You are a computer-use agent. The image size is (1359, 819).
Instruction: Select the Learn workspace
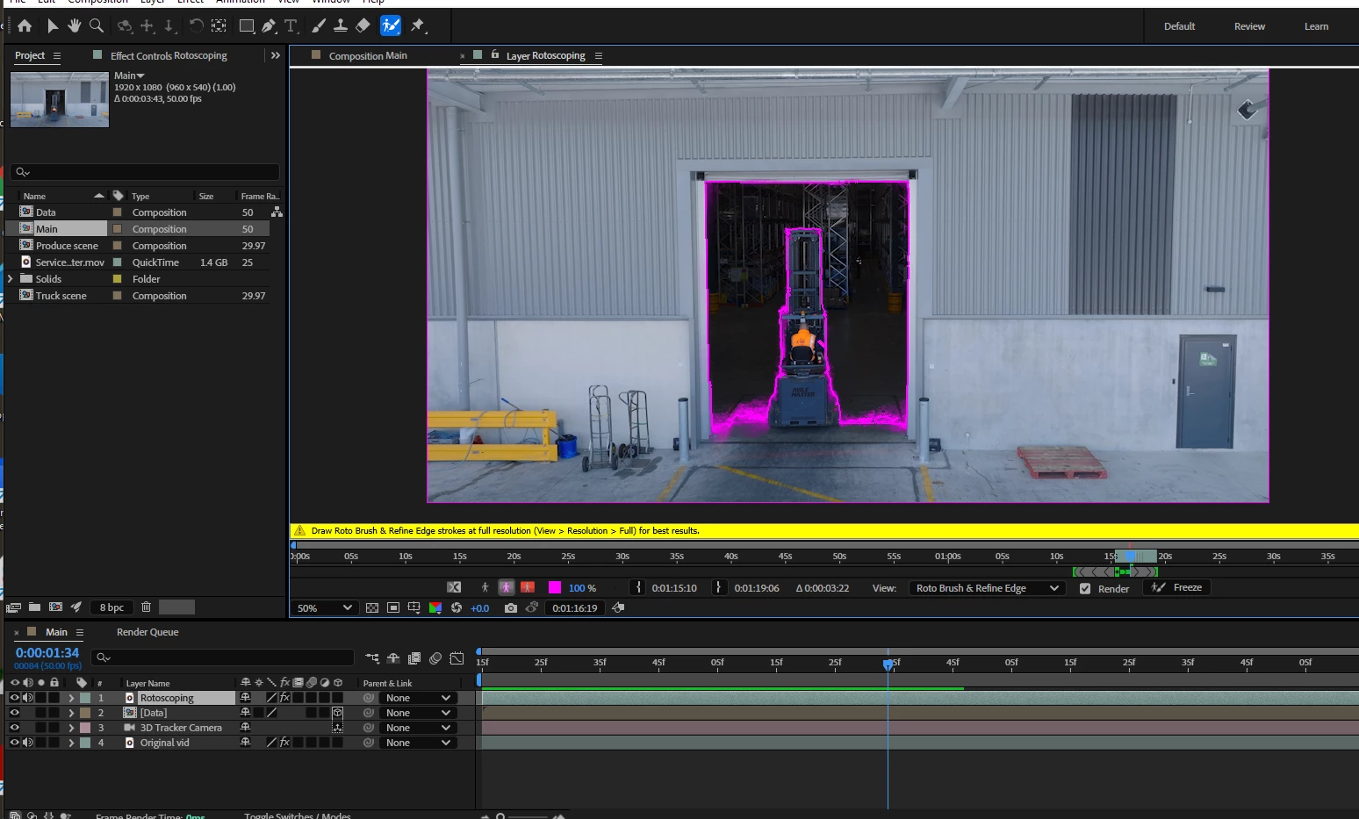1316,26
